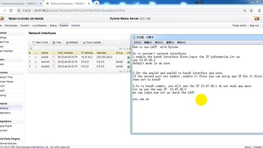Click enp2s0 link status green icon
This screenshot has width=263, height=148.
[129, 67]
